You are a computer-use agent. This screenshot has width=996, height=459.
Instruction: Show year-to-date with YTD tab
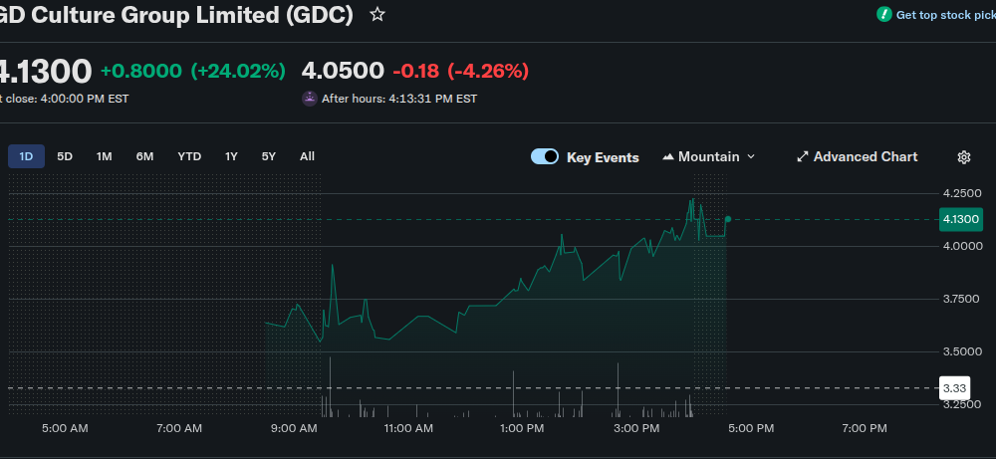click(x=189, y=156)
